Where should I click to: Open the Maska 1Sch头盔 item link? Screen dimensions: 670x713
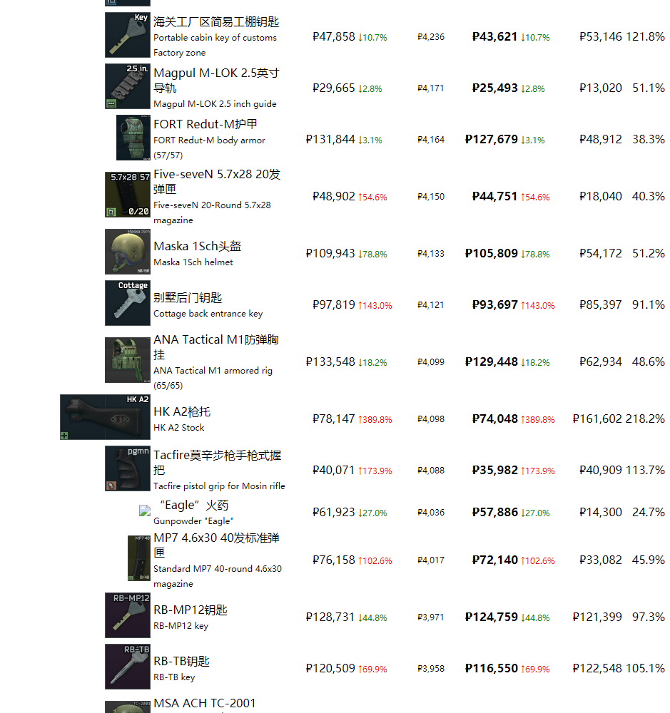(197, 246)
